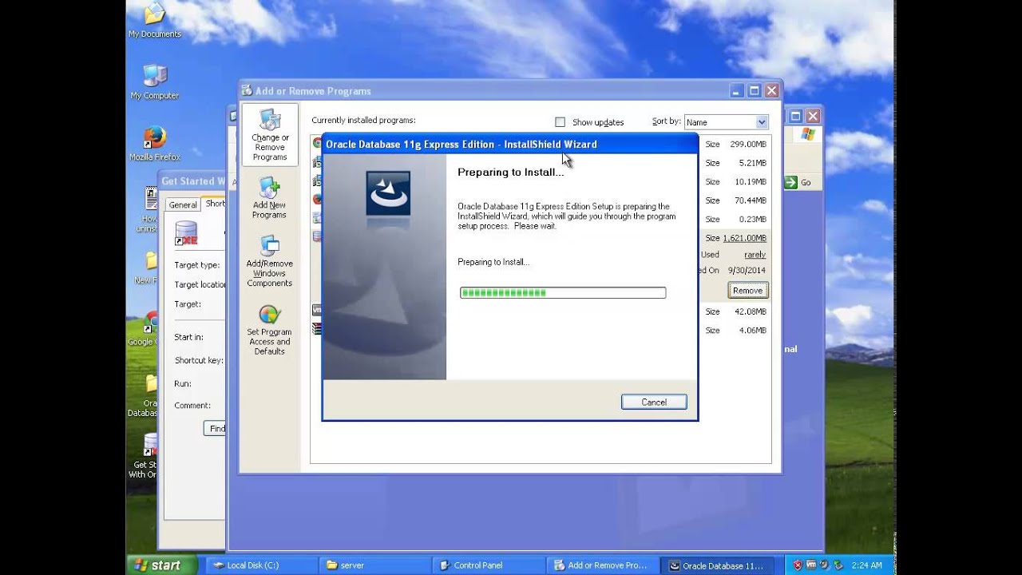
Task: Click the Find button in Properties dialog
Action: coord(216,429)
